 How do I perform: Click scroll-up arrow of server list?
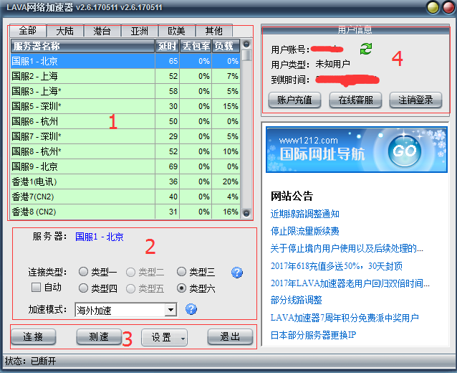246,44
